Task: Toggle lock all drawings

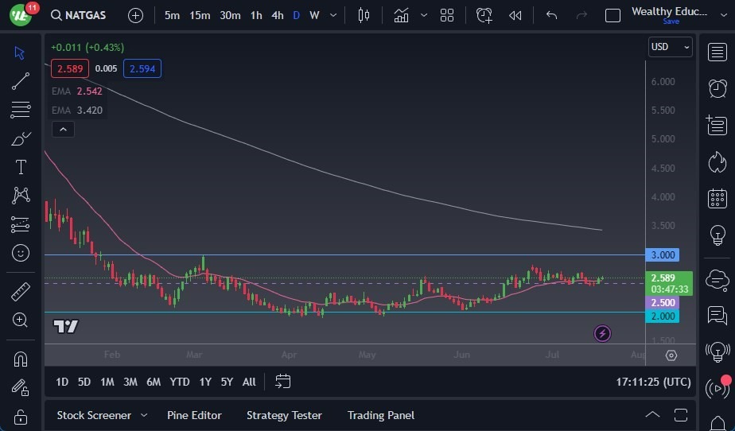Action: pyautogui.click(x=21, y=417)
